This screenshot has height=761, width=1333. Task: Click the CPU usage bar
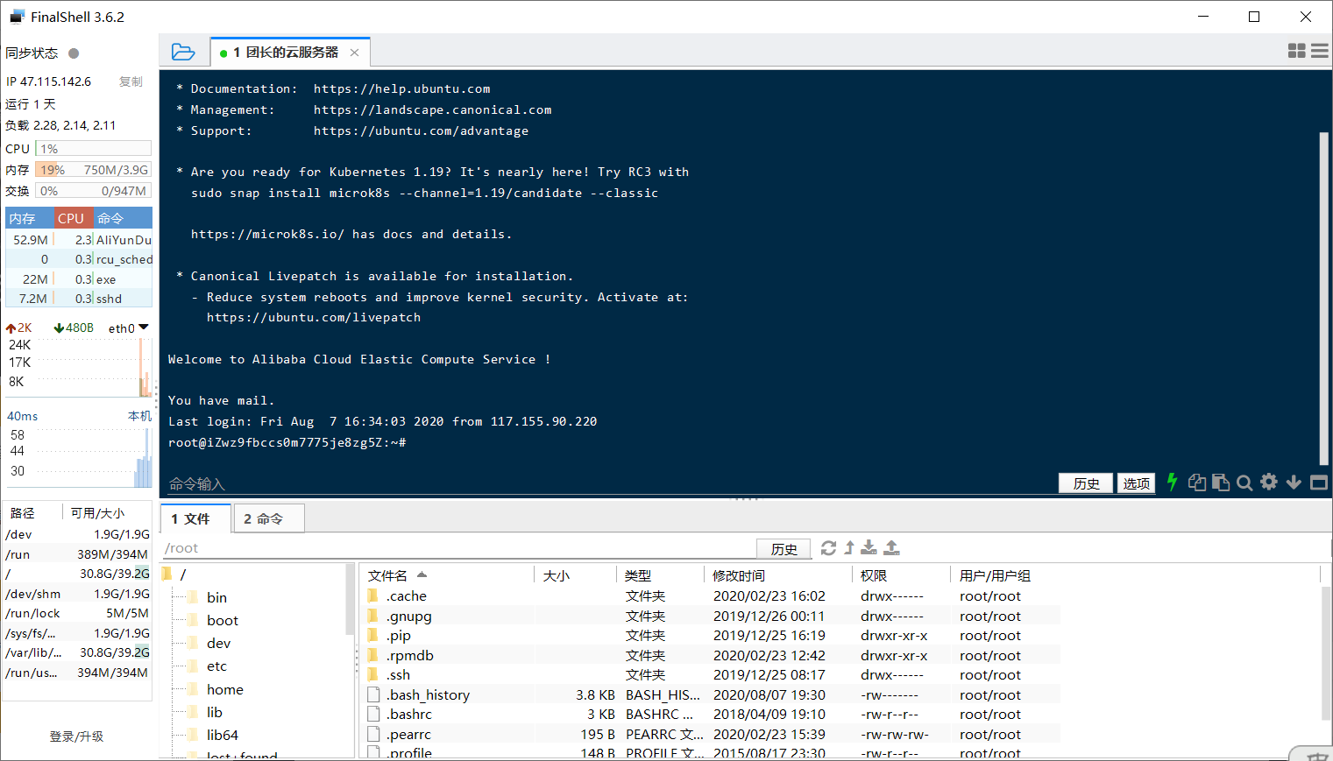click(93, 149)
